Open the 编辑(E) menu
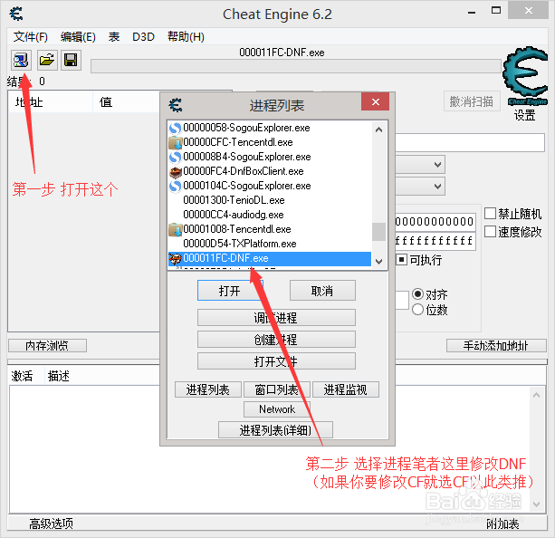This screenshot has height=538, width=555. pyautogui.click(x=78, y=37)
